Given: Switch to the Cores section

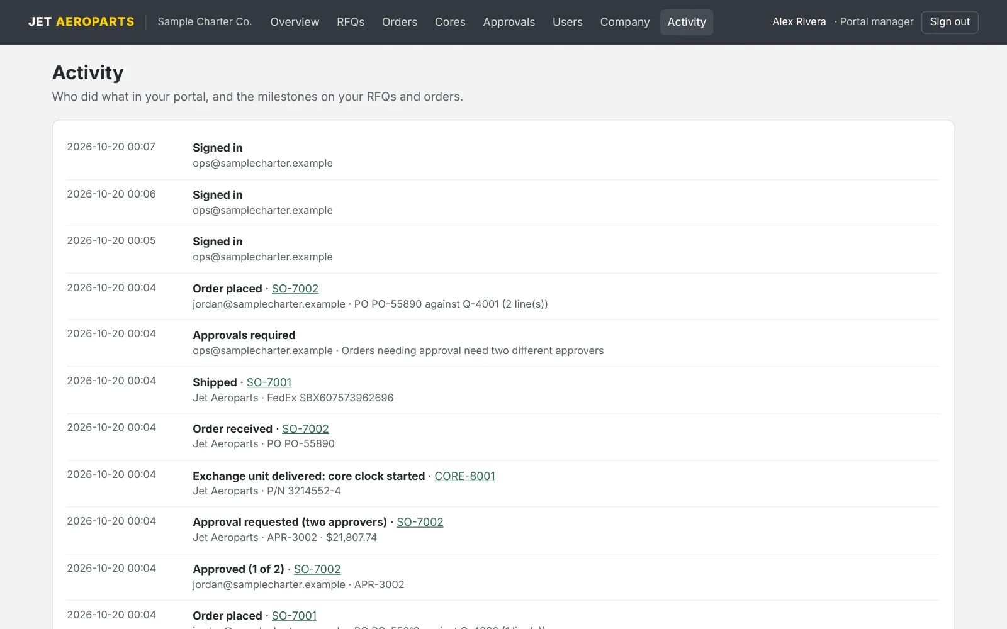Looking at the screenshot, I should click(450, 22).
